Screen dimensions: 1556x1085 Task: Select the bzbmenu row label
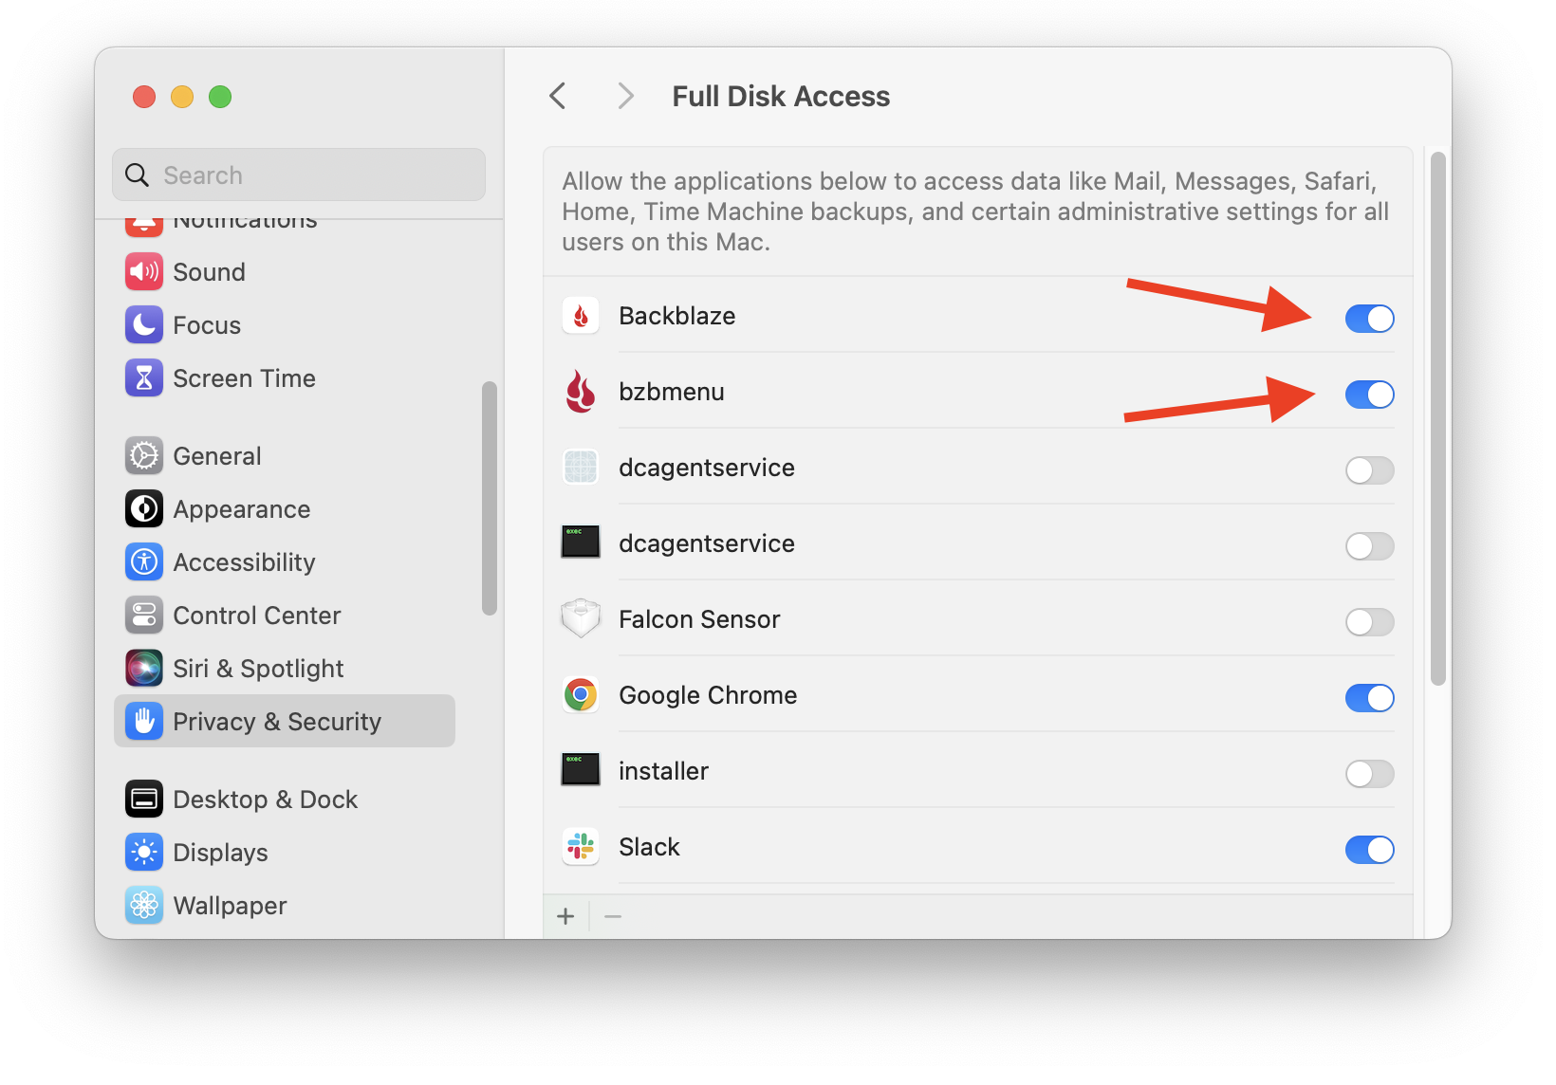[672, 392]
